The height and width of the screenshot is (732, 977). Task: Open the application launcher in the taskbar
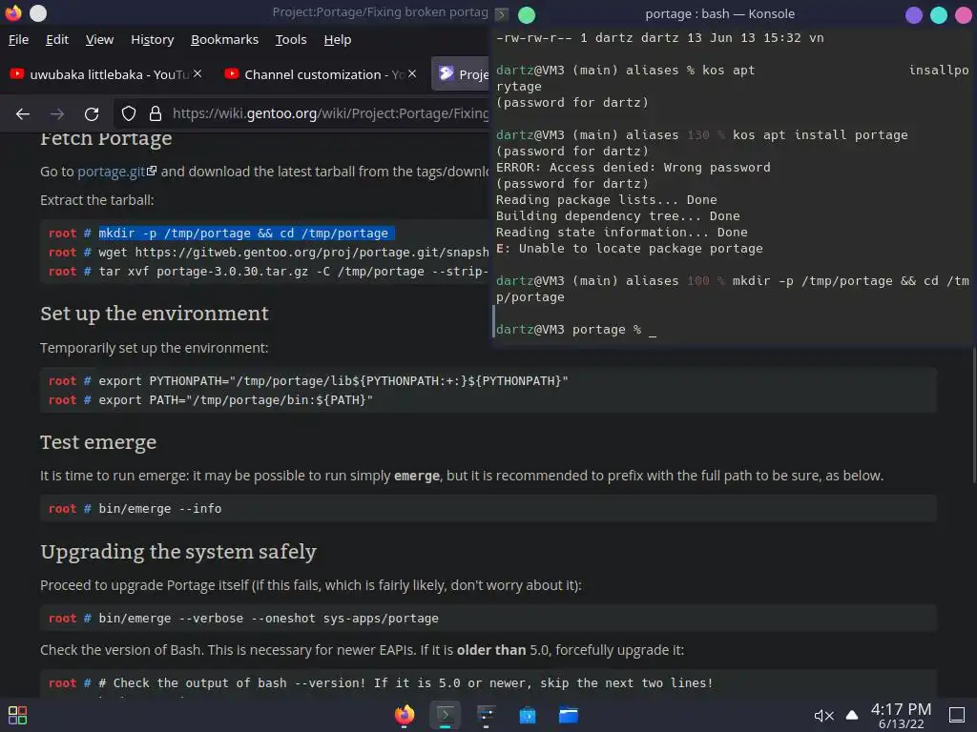click(x=17, y=715)
